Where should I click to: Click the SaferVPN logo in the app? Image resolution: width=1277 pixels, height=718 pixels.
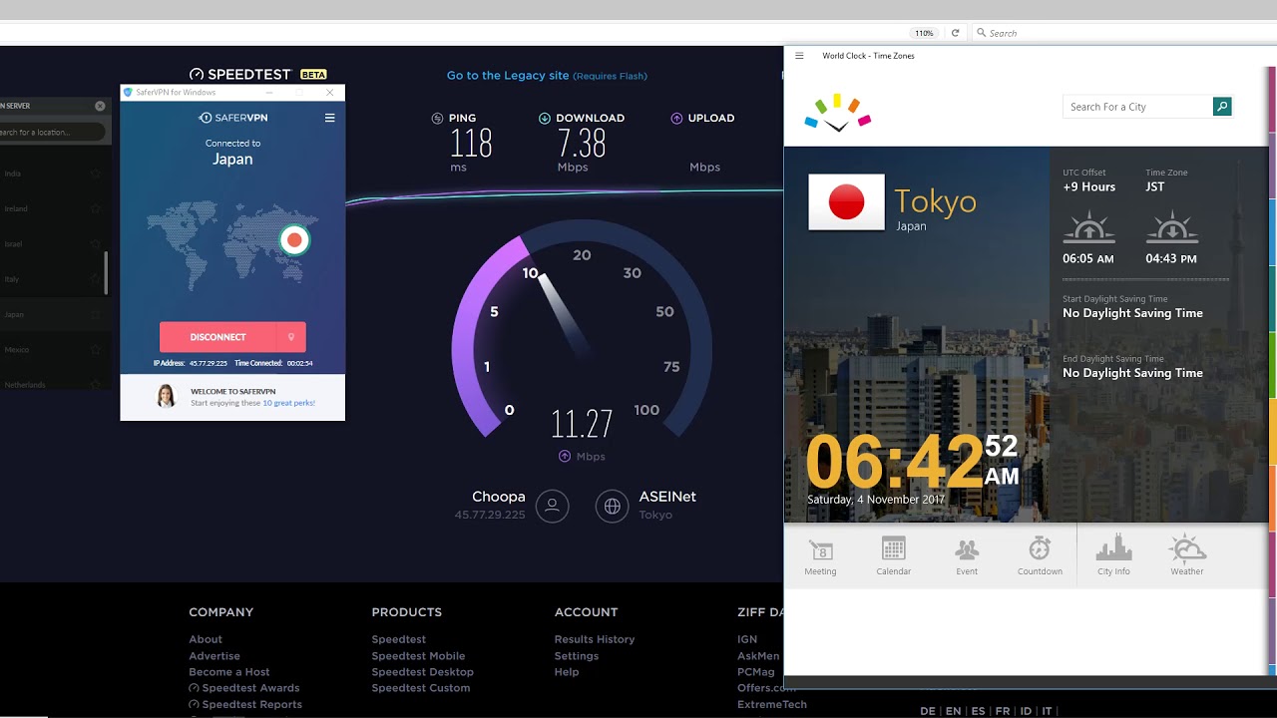pyautogui.click(x=232, y=118)
